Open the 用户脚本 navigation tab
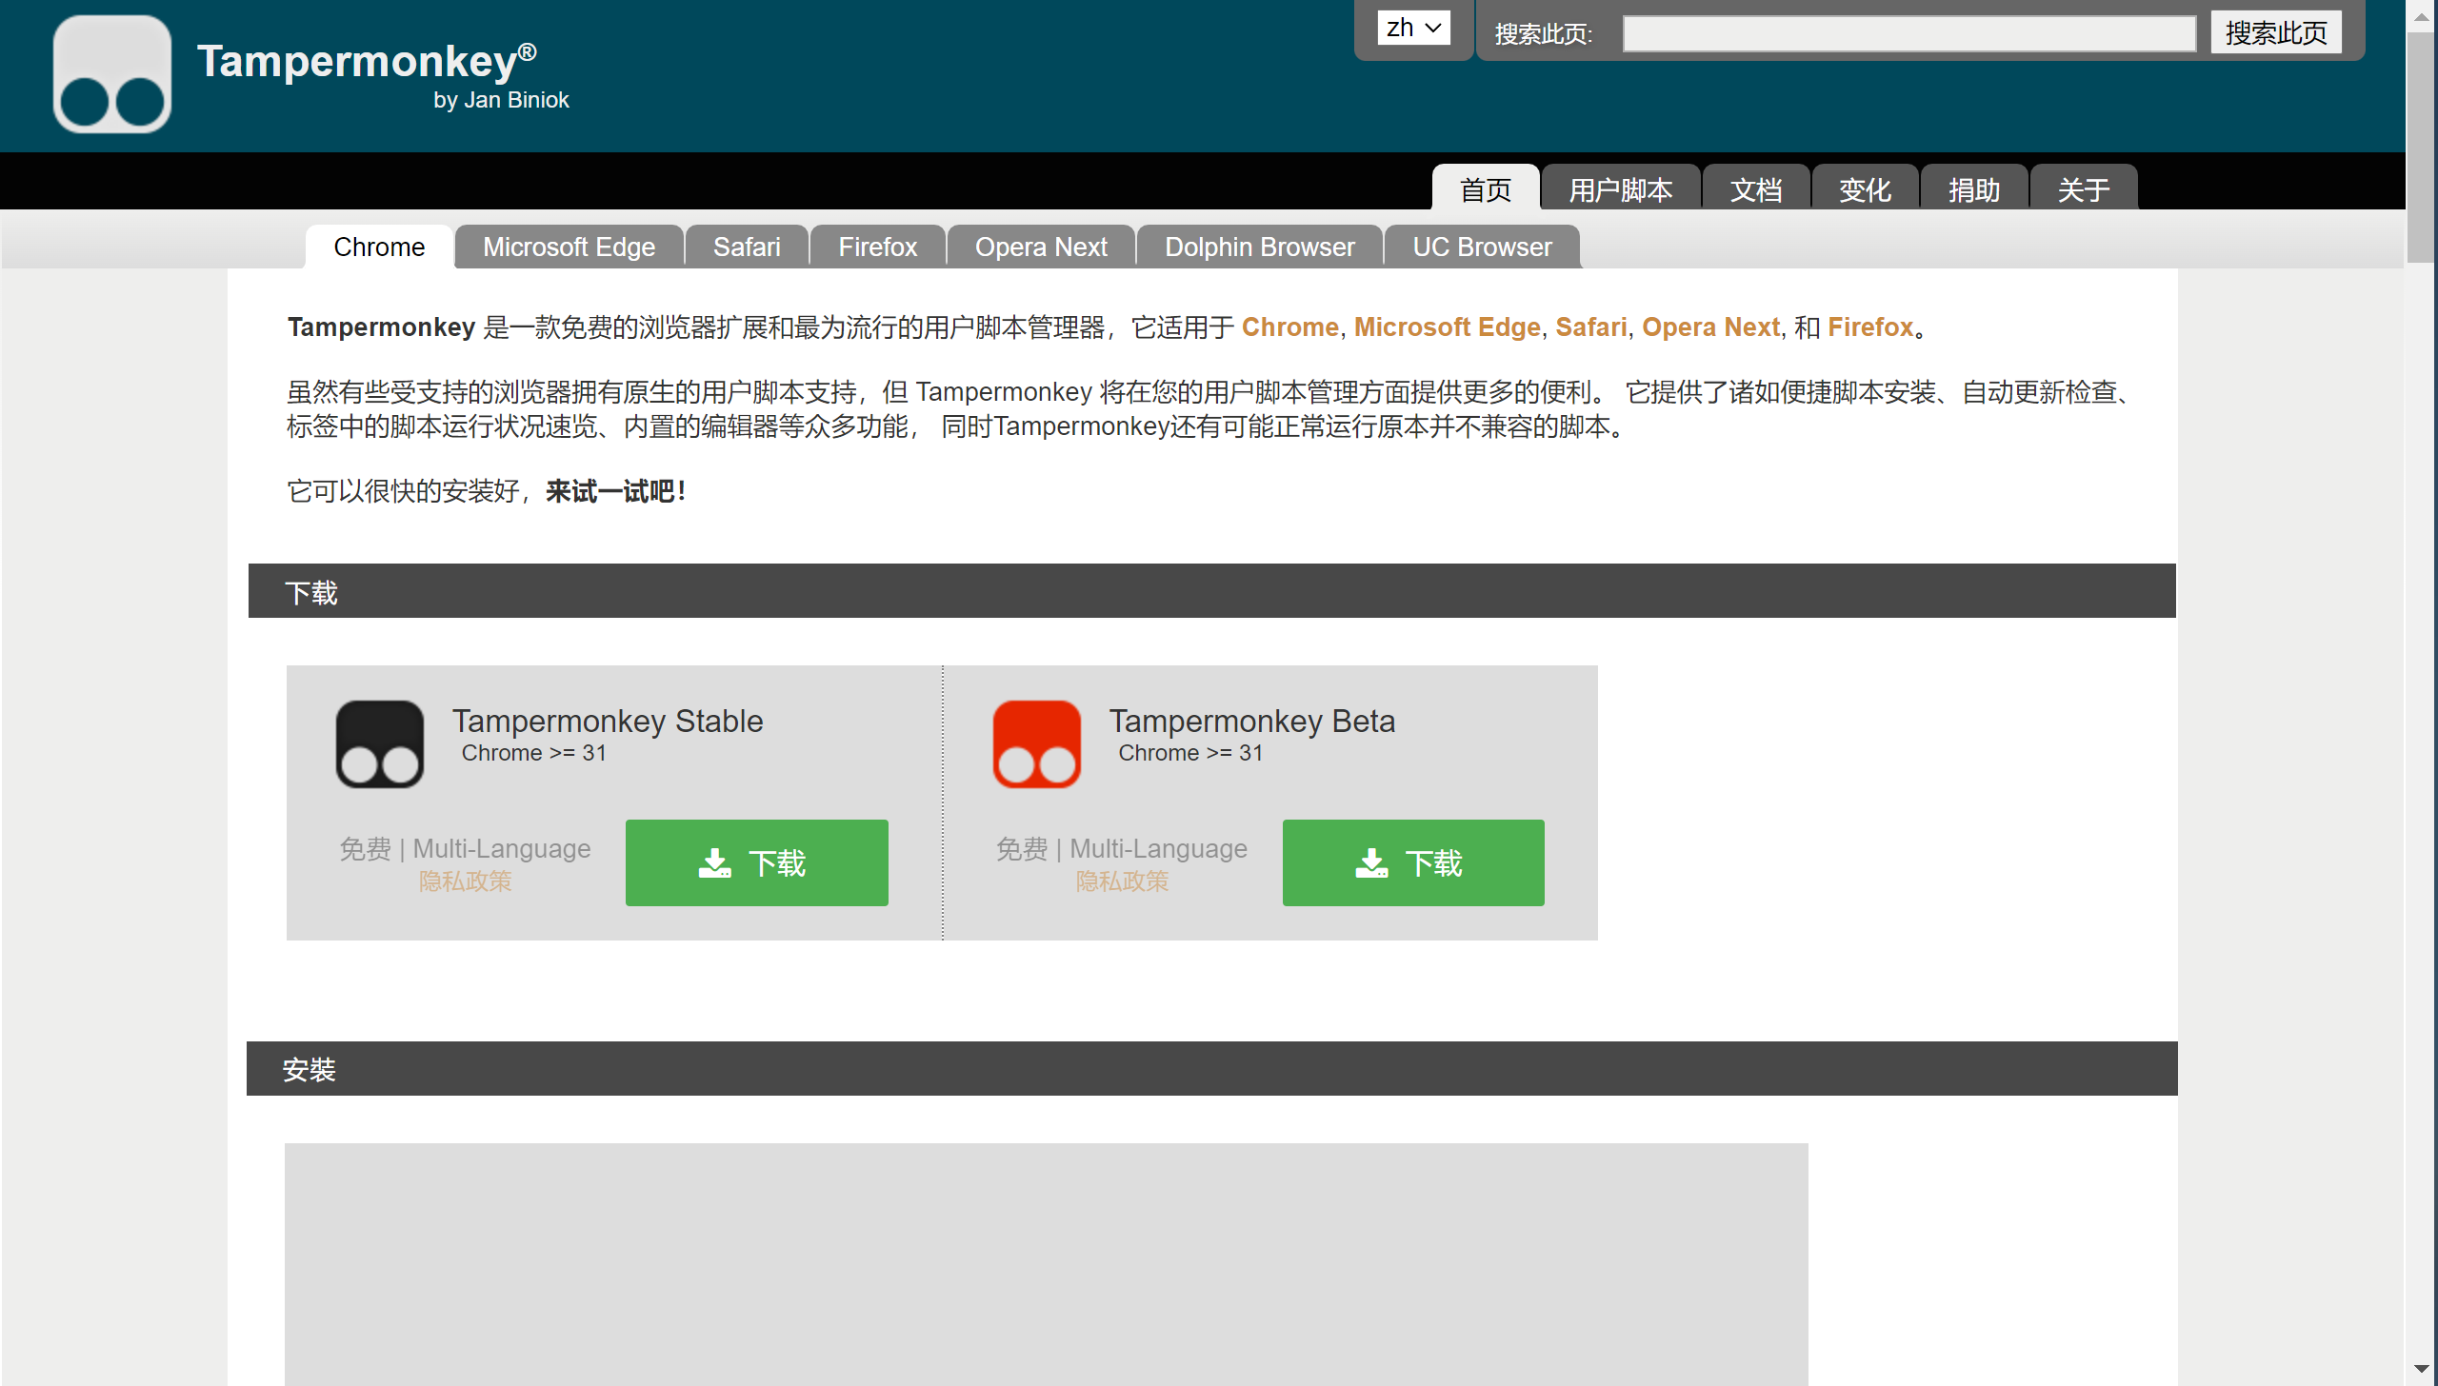This screenshot has width=2438, height=1386. pyautogui.click(x=1620, y=188)
